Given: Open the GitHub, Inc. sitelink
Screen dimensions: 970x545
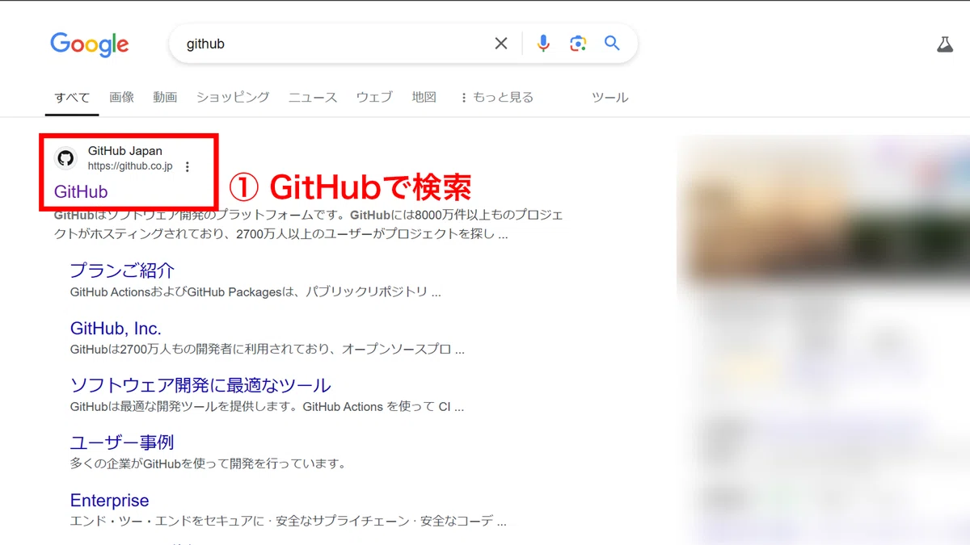Looking at the screenshot, I should tap(116, 329).
